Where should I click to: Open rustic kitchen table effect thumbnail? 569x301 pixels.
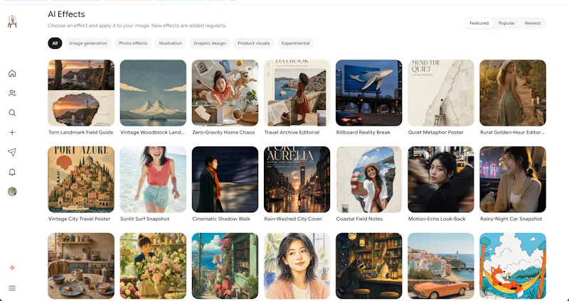pyautogui.click(x=81, y=266)
